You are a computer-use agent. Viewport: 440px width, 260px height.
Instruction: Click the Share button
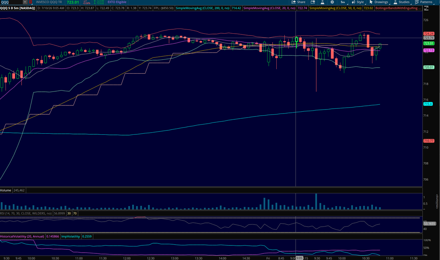[x=299, y=2]
